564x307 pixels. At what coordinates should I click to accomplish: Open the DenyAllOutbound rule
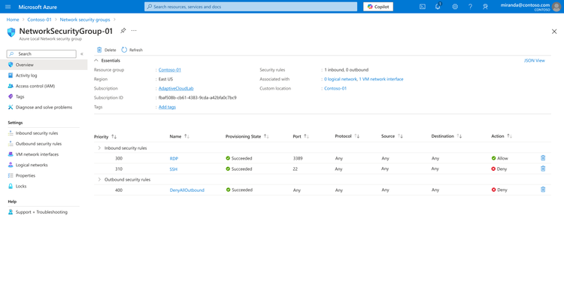(186, 190)
